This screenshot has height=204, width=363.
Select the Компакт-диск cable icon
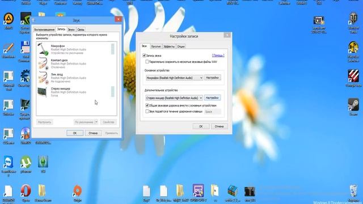43,63
